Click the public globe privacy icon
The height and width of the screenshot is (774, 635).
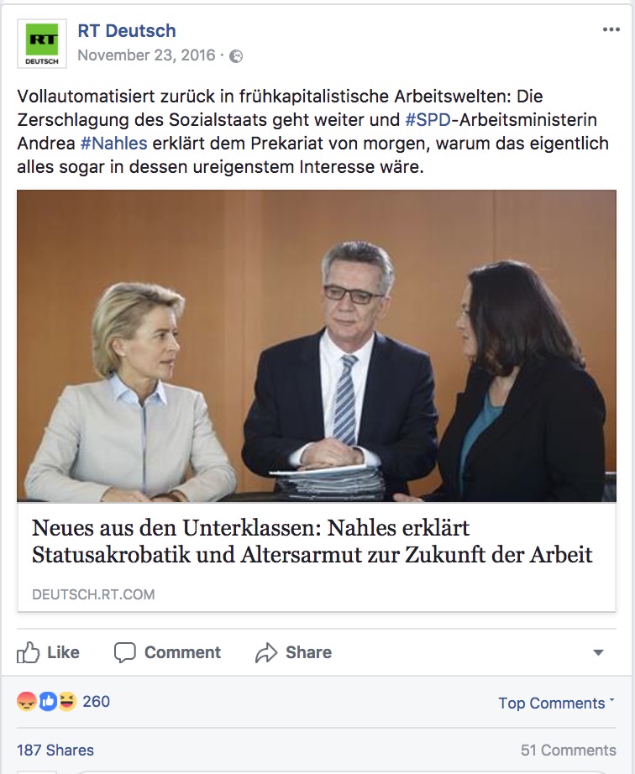click(236, 56)
